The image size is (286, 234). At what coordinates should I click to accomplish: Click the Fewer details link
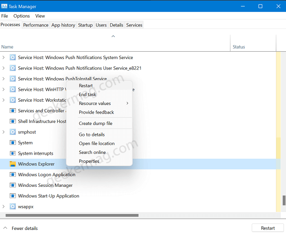[x=25, y=228]
